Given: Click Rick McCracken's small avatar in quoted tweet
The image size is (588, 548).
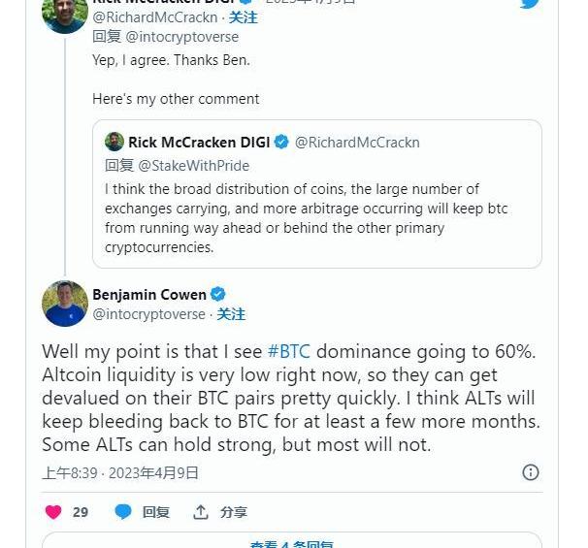Looking at the screenshot, I should pyautogui.click(x=114, y=142).
